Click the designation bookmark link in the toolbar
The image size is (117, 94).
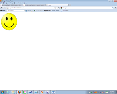click(65, 11)
